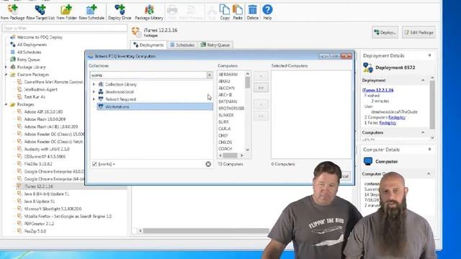Image resolution: width=461 pixels, height=259 pixels.
Task: Switch to the Schedules tab
Action: coord(182,45)
